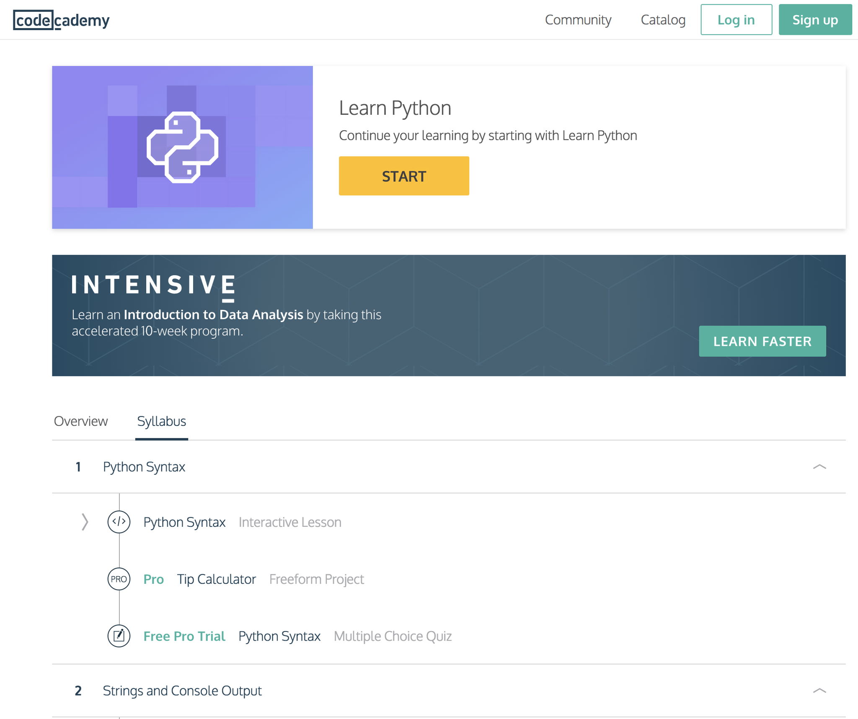858x719 pixels.
Task: Open the Pro link next to Tip Calculator
Action: [153, 579]
